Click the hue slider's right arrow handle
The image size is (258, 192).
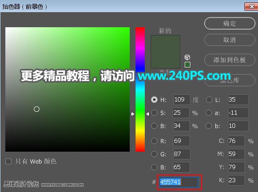148,114
